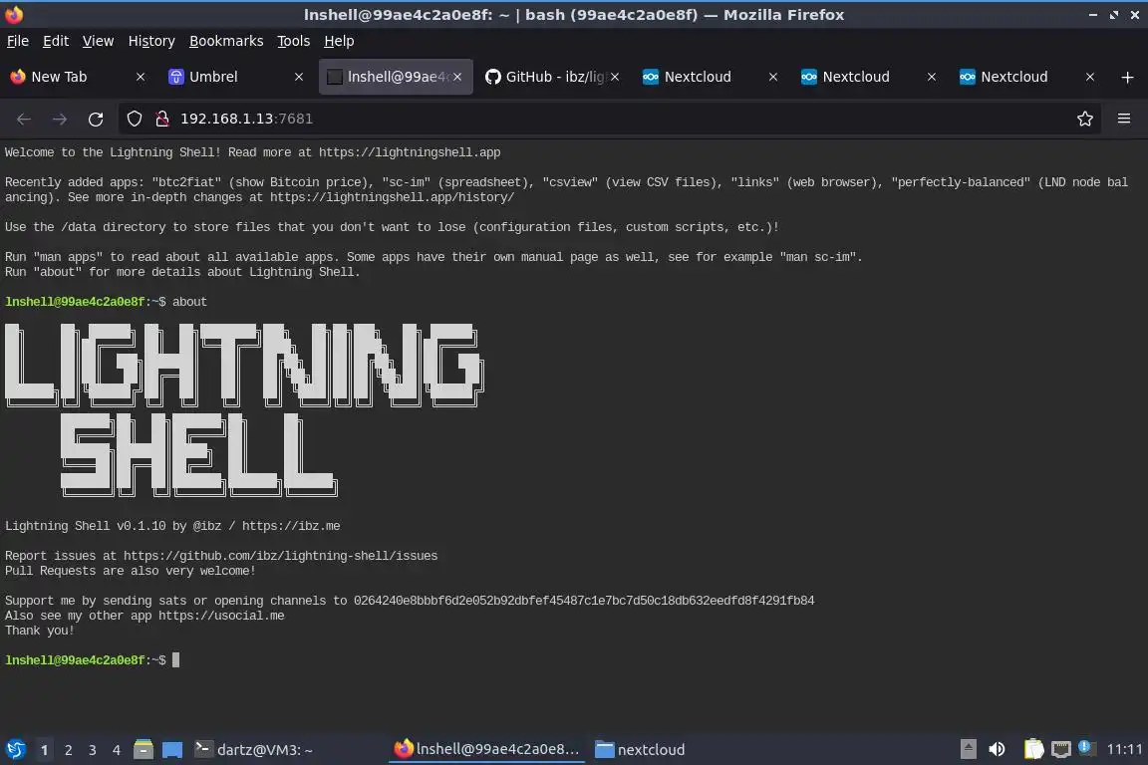
Task: Click the lightningshell.app/history/ URL text
Action: point(392,197)
